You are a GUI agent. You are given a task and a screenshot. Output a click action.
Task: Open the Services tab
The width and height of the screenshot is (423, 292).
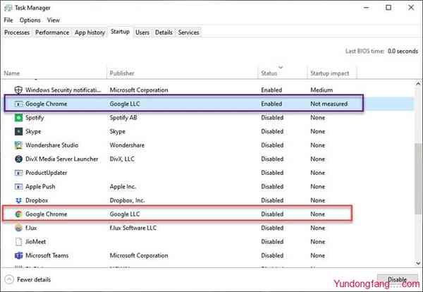click(188, 32)
